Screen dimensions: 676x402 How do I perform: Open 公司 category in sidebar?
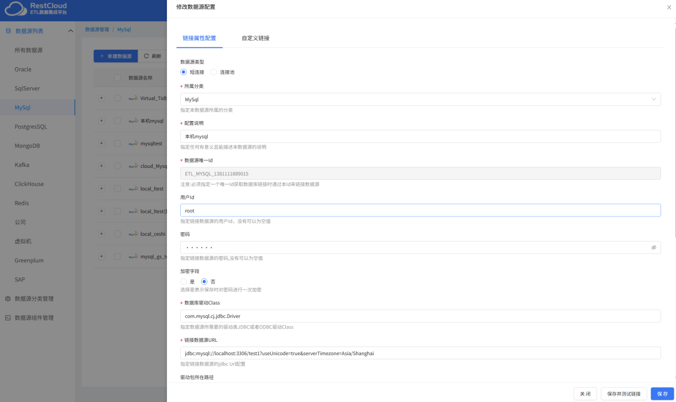tap(20, 222)
